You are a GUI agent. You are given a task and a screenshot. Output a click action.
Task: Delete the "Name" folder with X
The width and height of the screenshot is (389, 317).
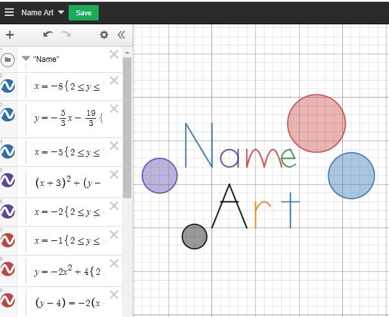(114, 54)
